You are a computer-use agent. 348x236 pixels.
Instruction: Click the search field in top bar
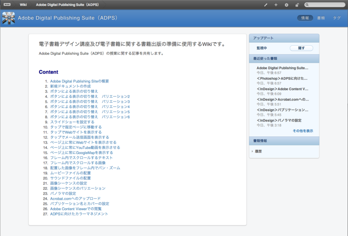coord(325,5)
